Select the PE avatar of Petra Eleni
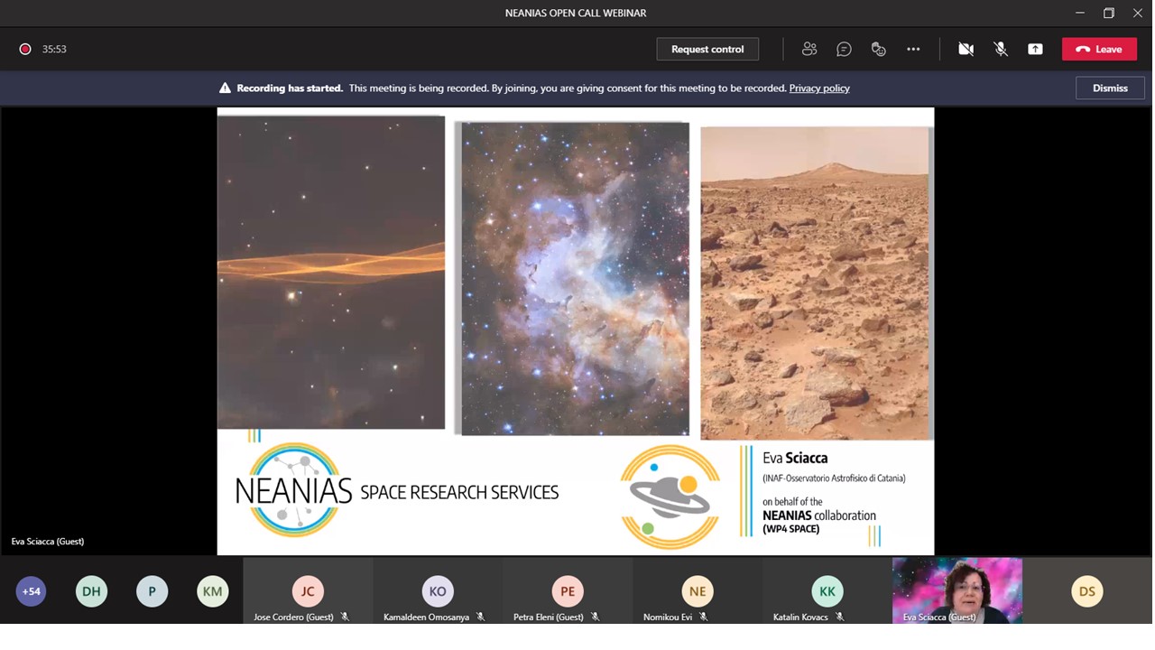Screen dimensions: 1155x650 568,591
